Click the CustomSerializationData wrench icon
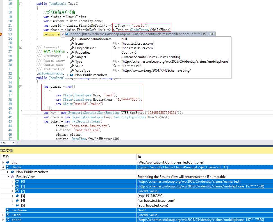 [x=72, y=39]
